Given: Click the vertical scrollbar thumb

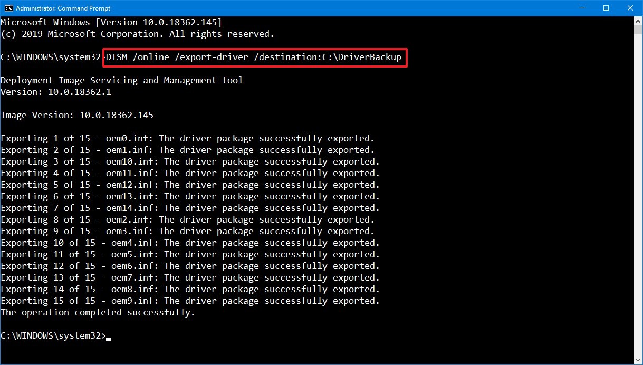Looking at the screenshot, I should [x=638, y=30].
